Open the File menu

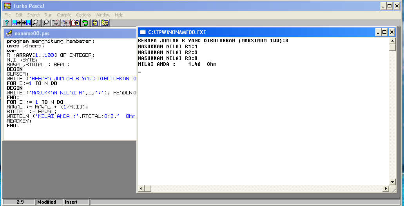tap(7, 15)
